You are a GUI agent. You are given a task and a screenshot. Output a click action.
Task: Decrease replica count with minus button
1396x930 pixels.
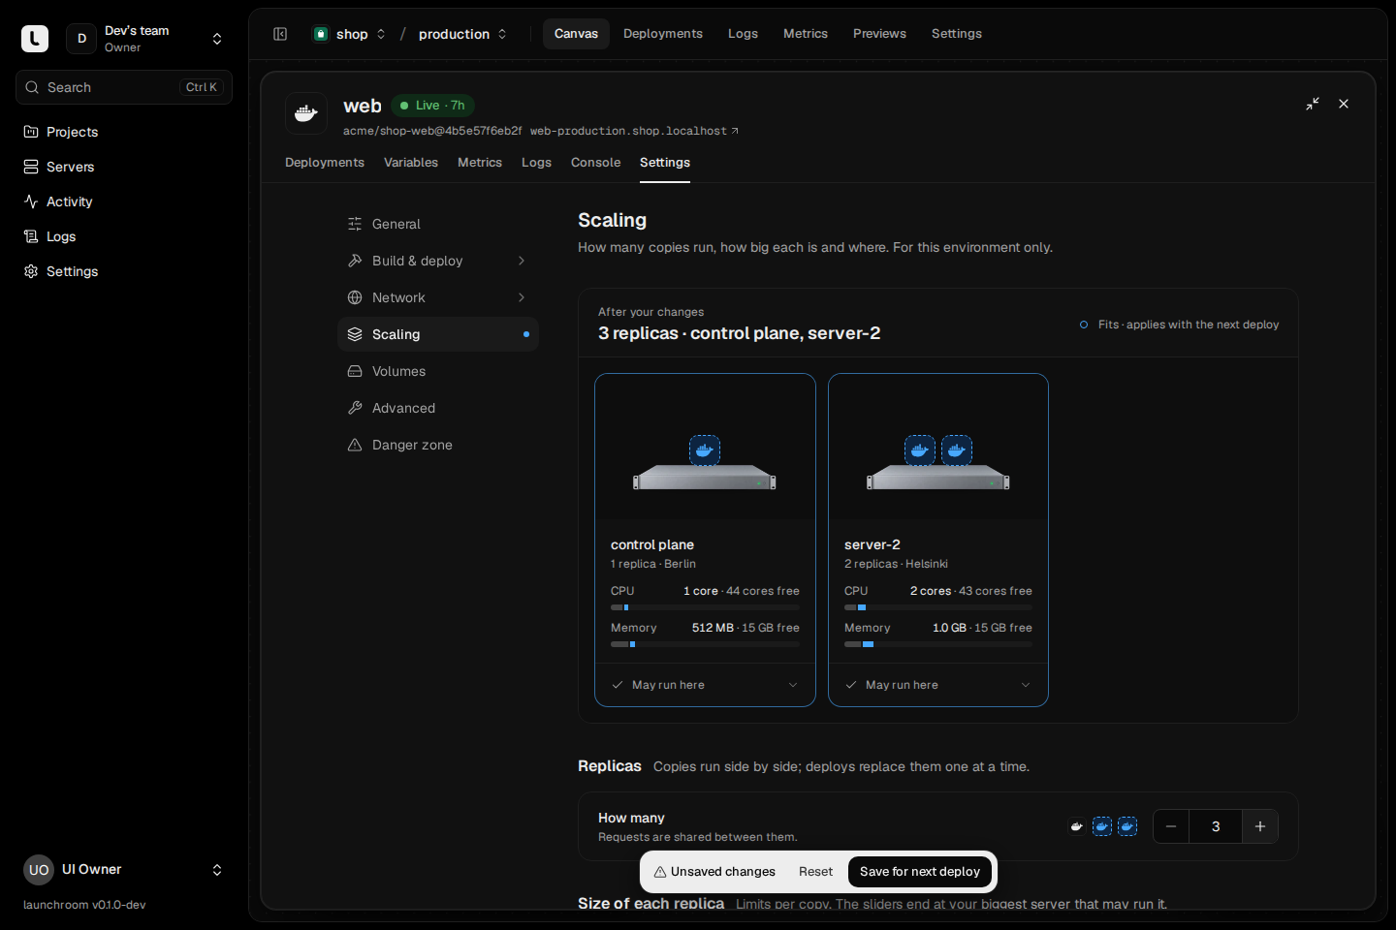(1171, 826)
